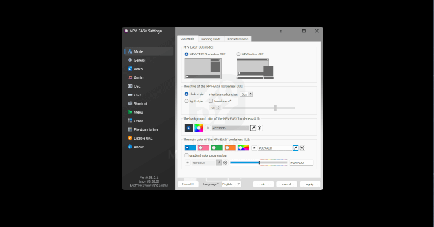Enable gradient color progress bar checkbox
Image resolution: width=434 pixels, height=227 pixels.
186,155
